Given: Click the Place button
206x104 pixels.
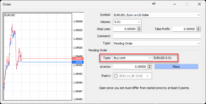Looking at the screenshot, I should pos(176,67).
